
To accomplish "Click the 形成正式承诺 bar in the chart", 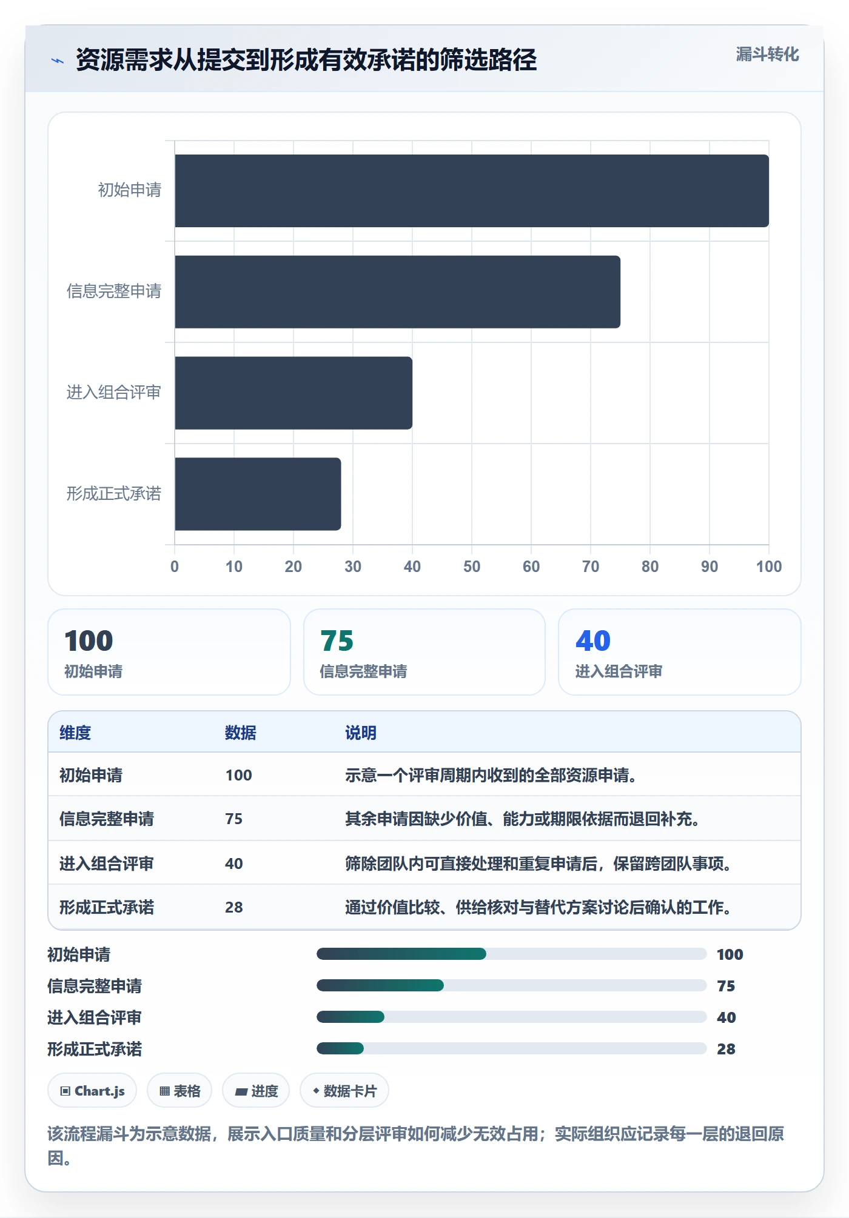I will pos(258,494).
